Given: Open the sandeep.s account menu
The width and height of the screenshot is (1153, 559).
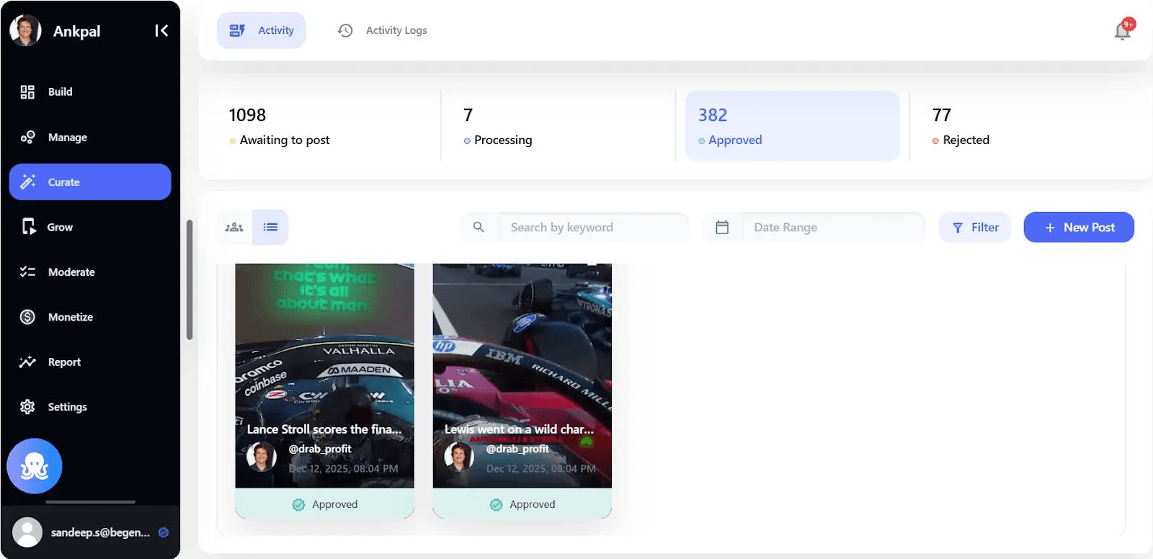Looking at the screenshot, I should coord(90,532).
